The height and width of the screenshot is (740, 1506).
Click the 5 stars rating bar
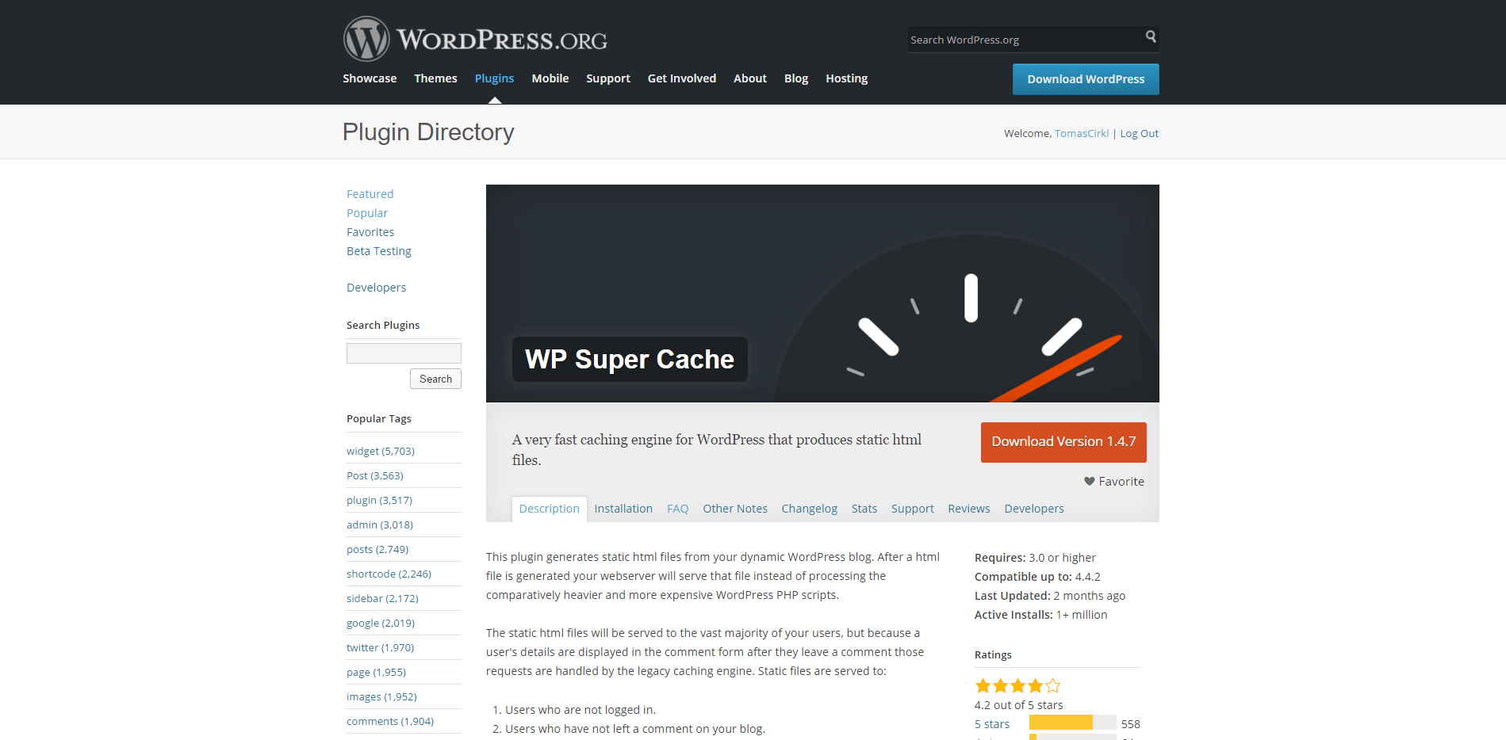click(1073, 723)
